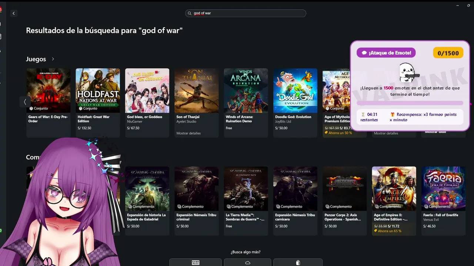
Task: Click the Faeria price "S/ 46.50"
Action: 429,226
